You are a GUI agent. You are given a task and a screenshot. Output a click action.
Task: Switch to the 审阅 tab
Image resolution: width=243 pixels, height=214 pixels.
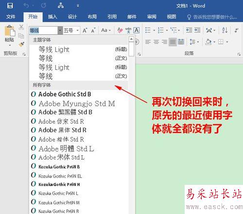152,16
